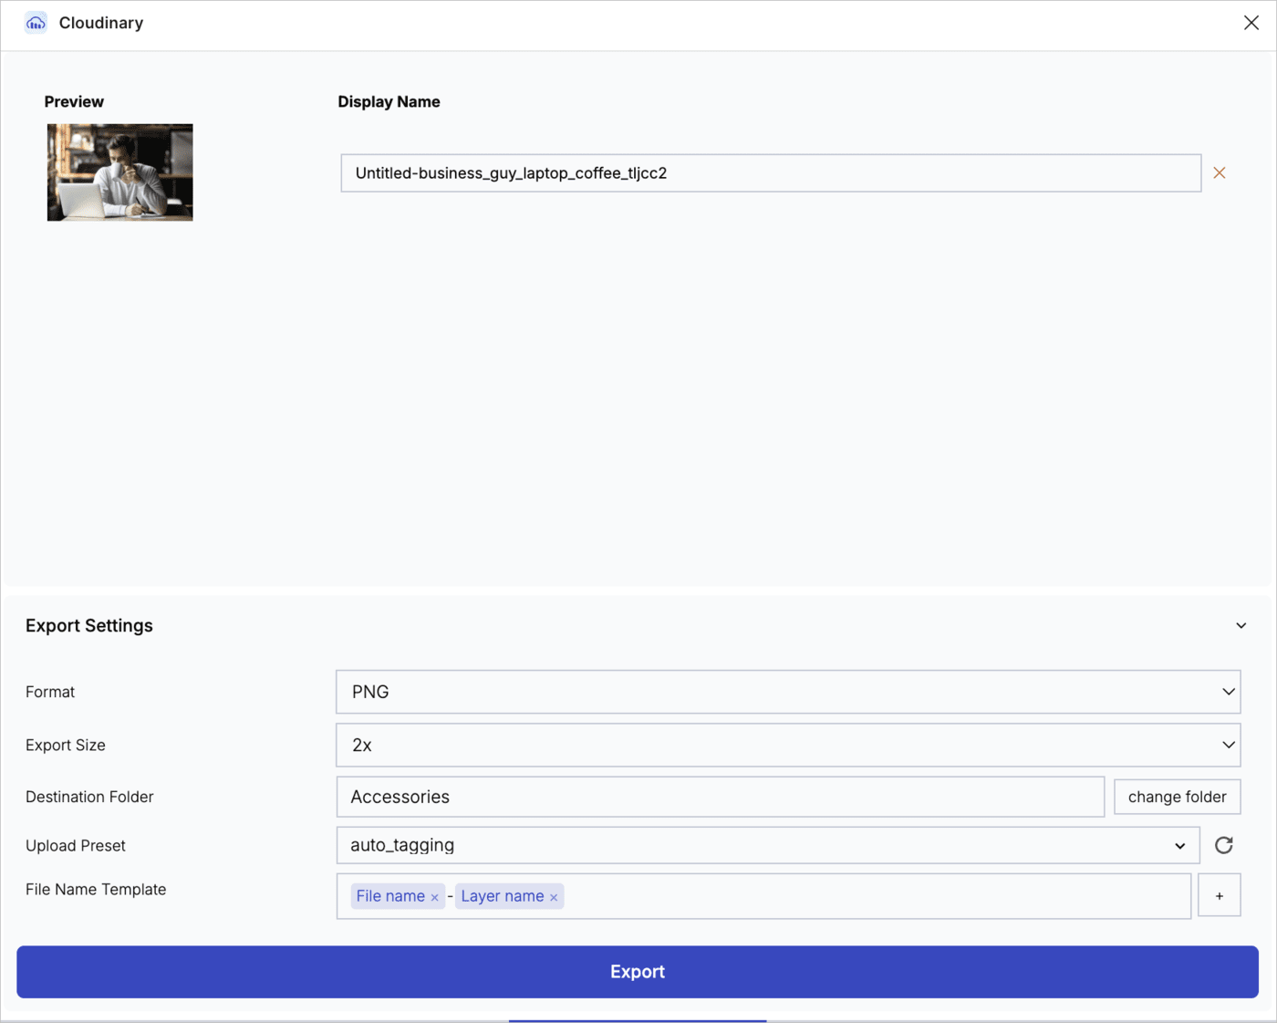Add a file name template token
The image size is (1277, 1023).
(1219, 895)
